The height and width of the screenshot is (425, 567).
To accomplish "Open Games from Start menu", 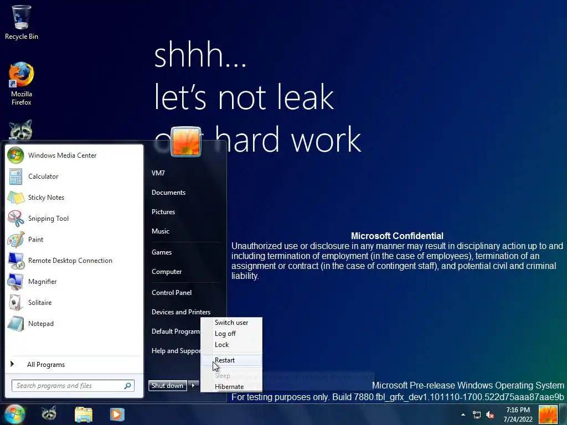I will coord(162,252).
